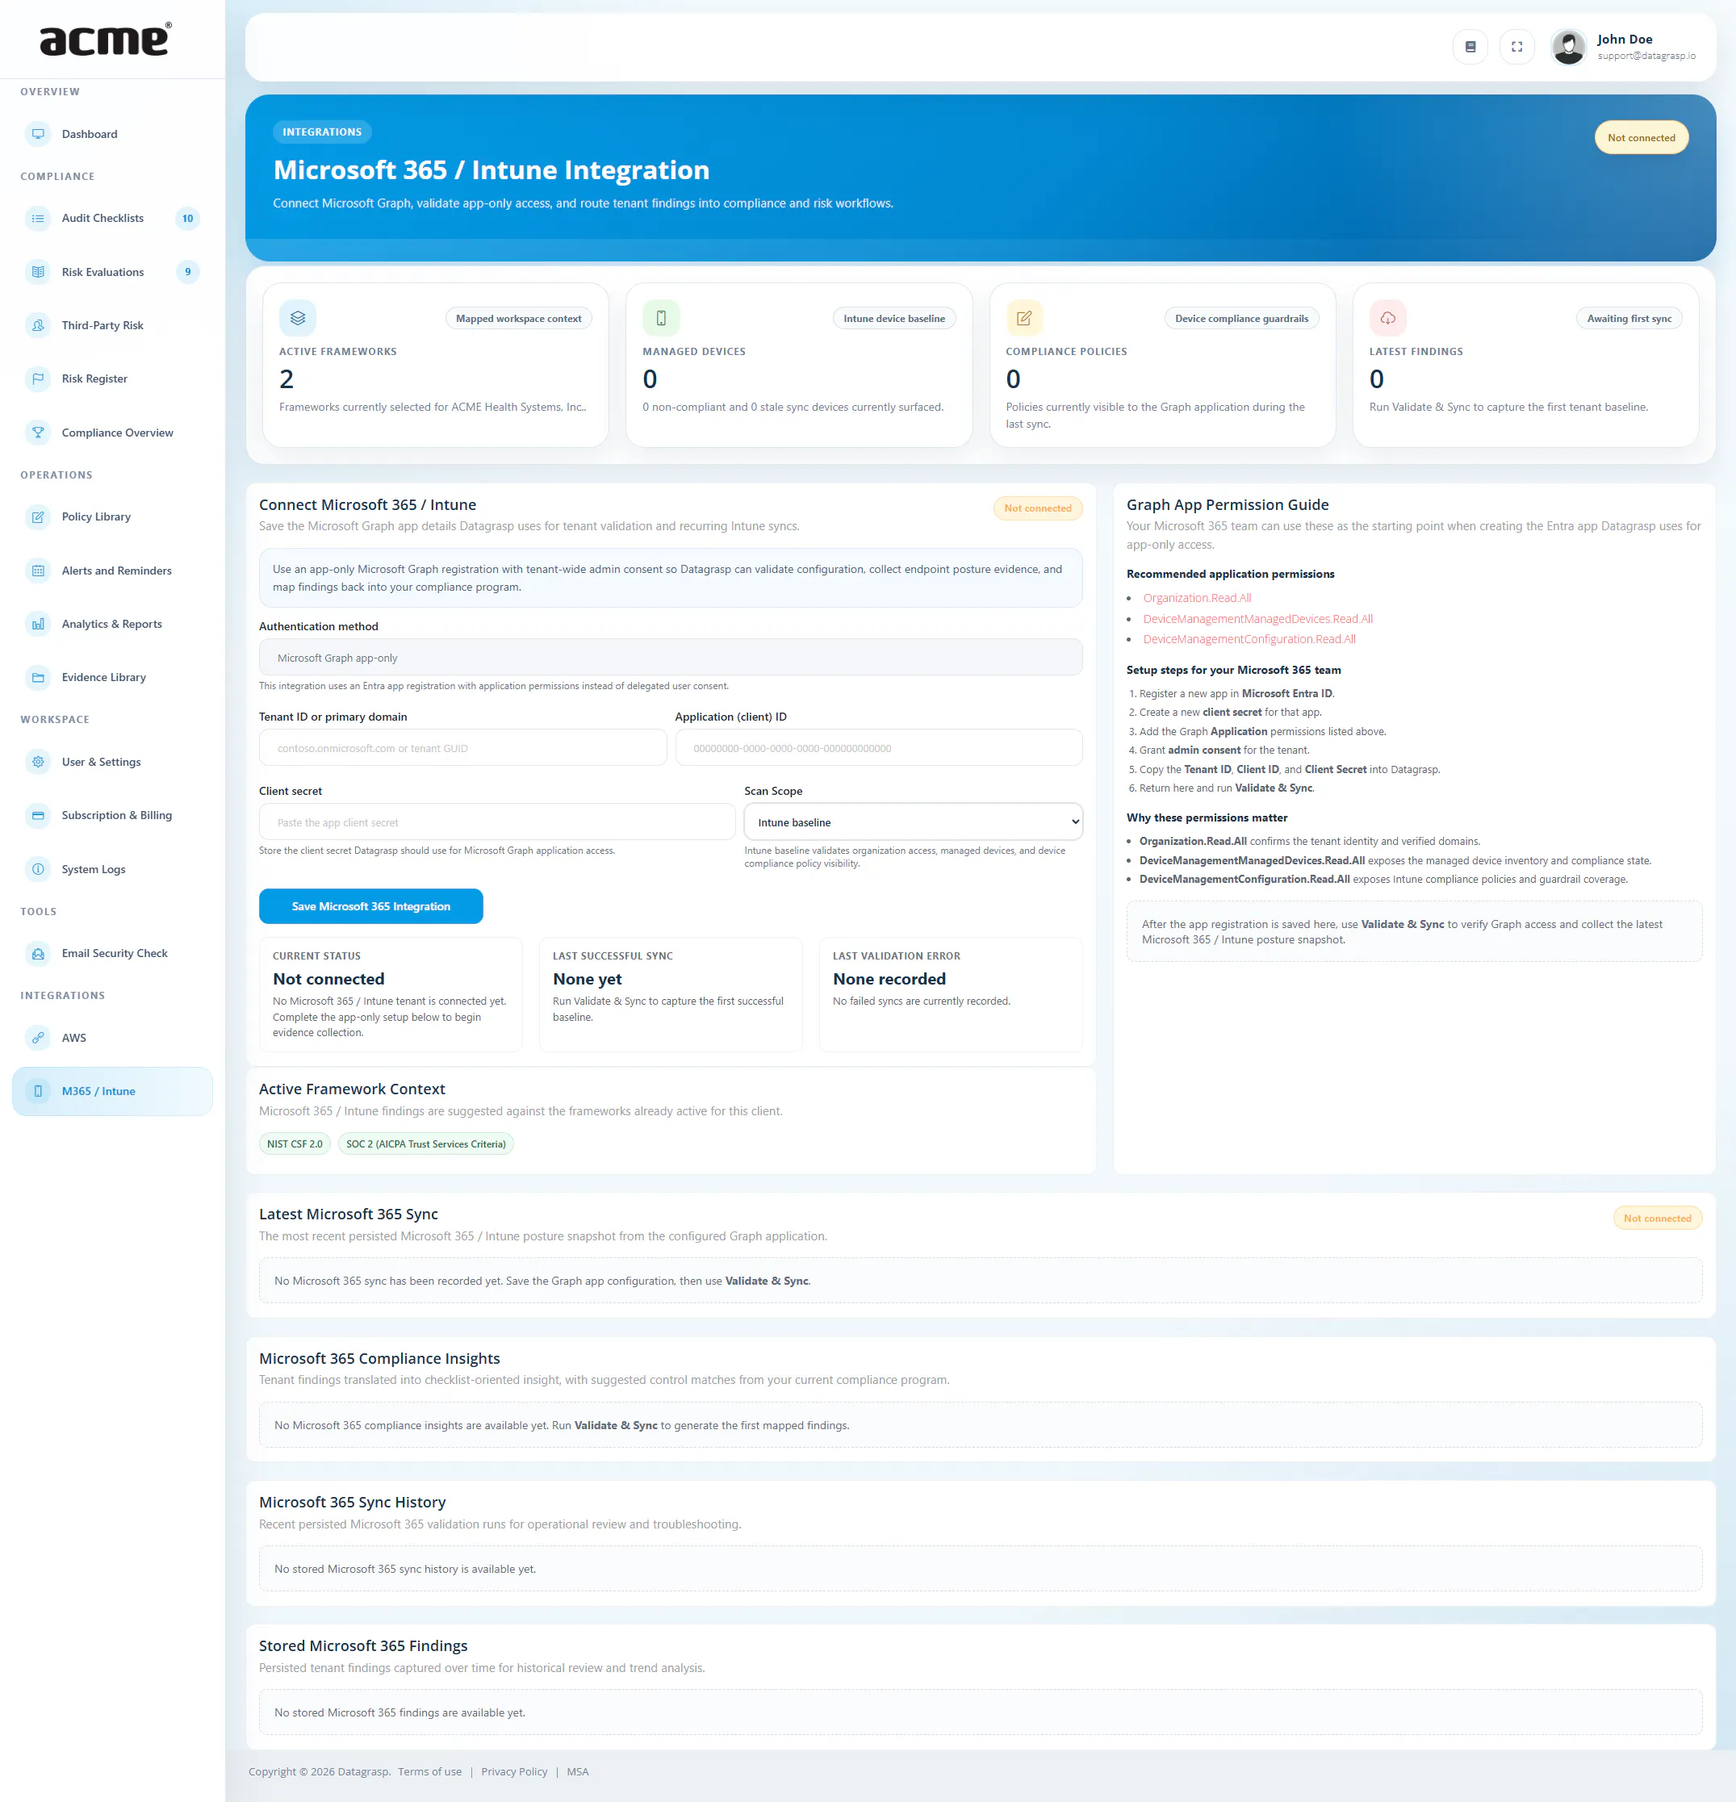Open the Terms of use link
The height and width of the screenshot is (1802, 1736).
tap(429, 1771)
